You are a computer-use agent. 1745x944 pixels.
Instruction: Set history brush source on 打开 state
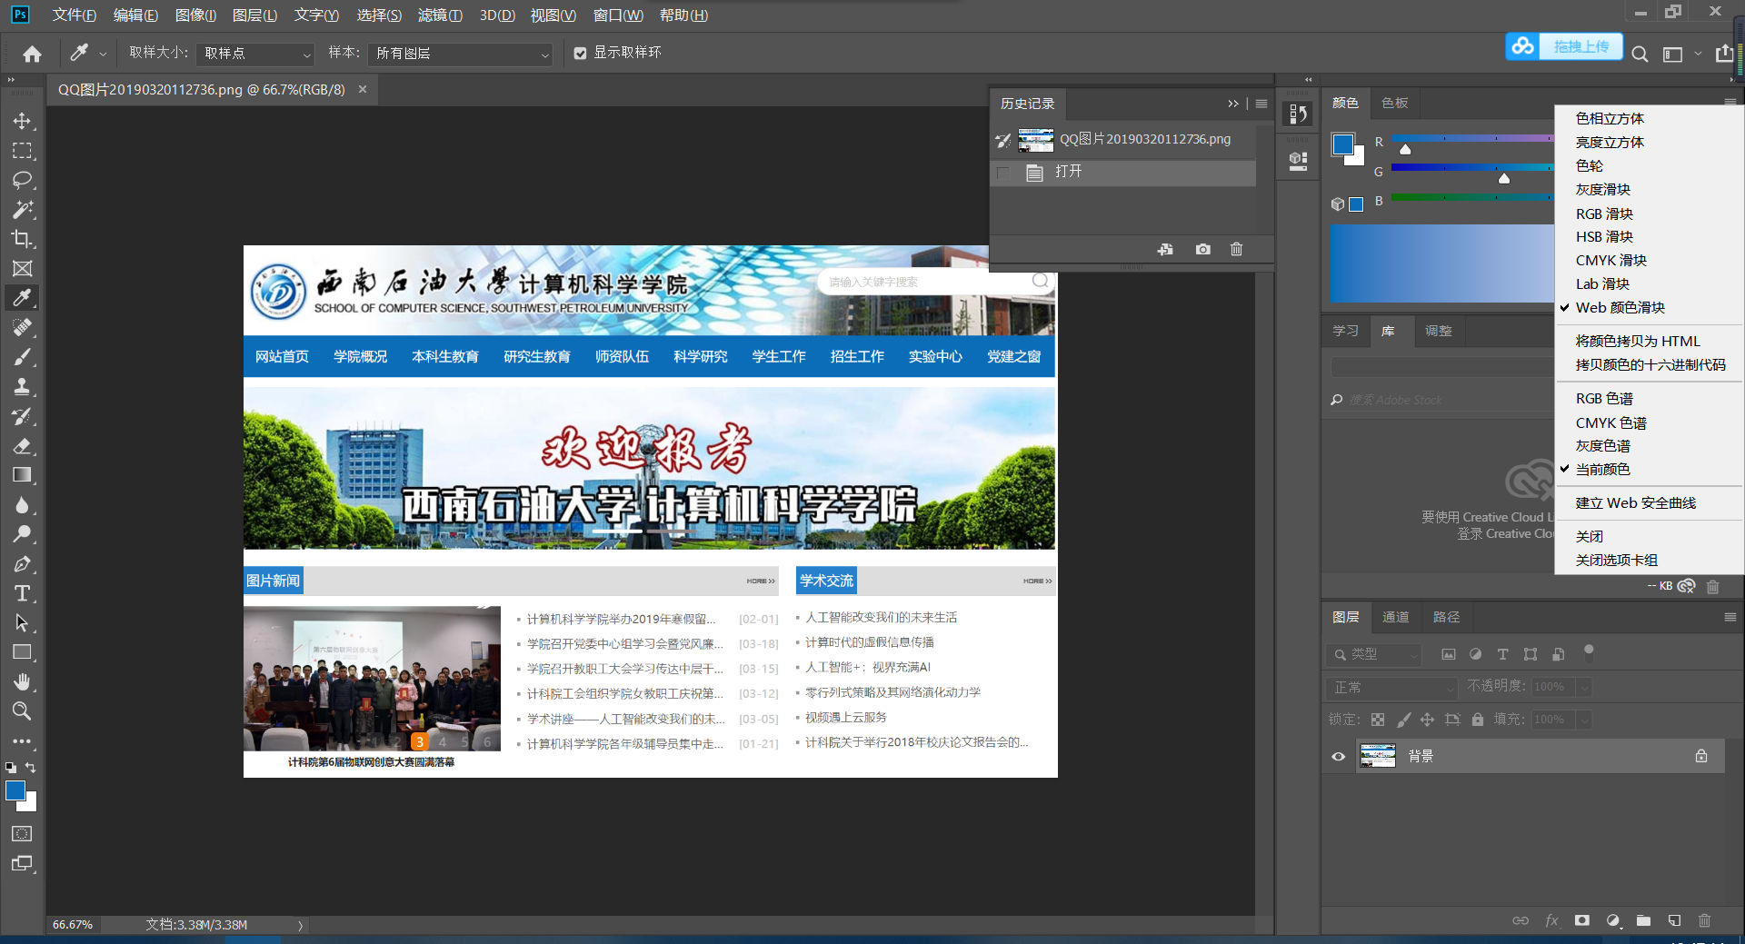[x=1002, y=173]
